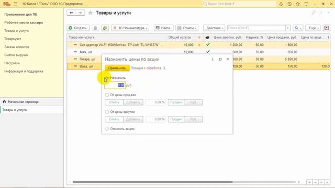Click the star column header
335x188 pixels.
pyautogui.click(x=199, y=37)
